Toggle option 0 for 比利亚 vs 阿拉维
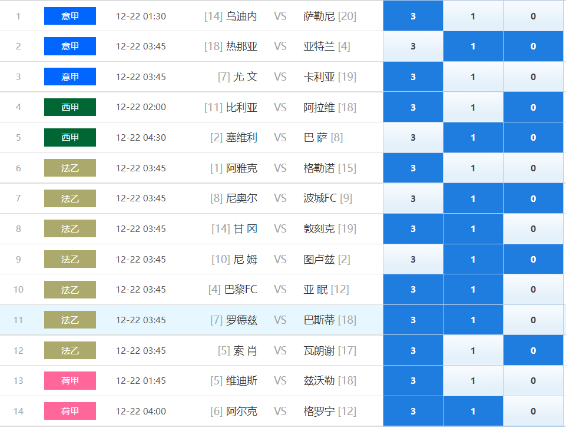This screenshot has height=428, width=566. (533, 107)
